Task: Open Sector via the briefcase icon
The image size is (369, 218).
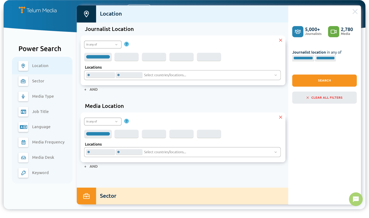Action: 23,81
